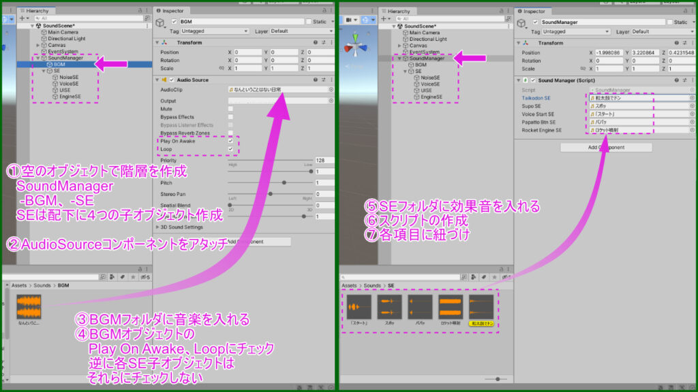Expand the 3D Sound Settings section
The width and height of the screenshot is (698, 392).
coord(180,227)
